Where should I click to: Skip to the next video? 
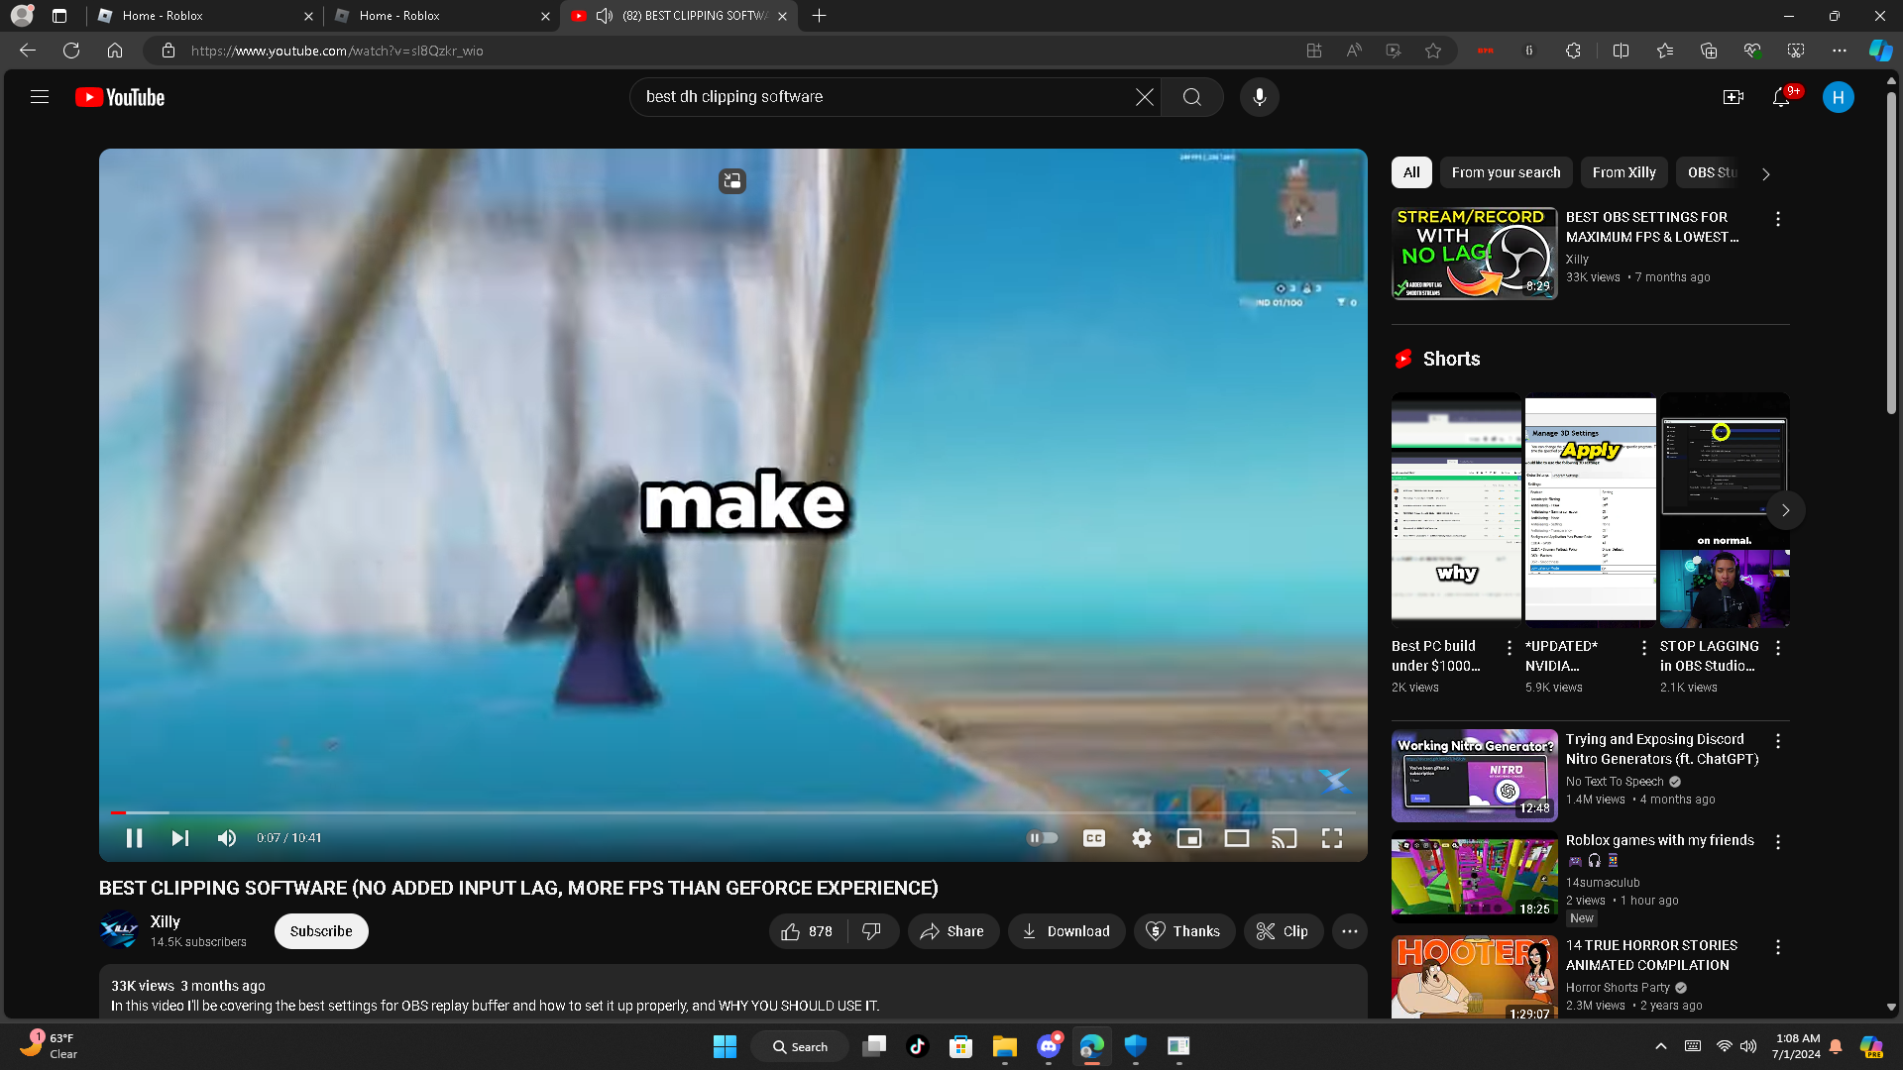(179, 838)
